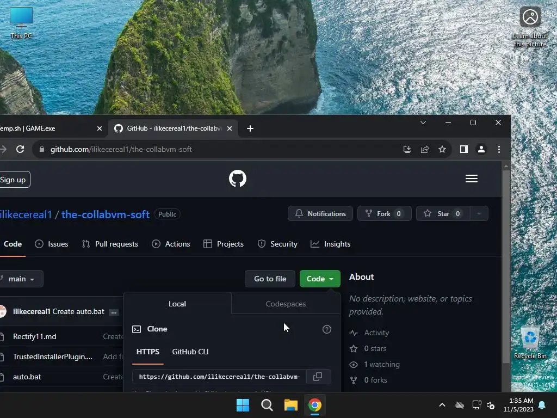This screenshot has width=557, height=418.
Task: Open the Code dropdown button
Action: 320,279
